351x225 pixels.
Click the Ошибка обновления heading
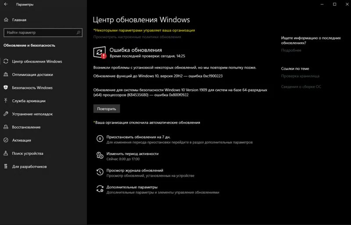click(x=136, y=50)
